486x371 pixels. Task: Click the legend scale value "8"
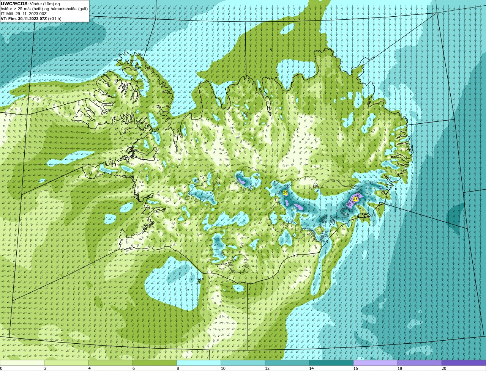[178, 368]
